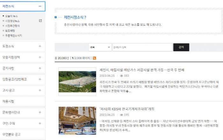This screenshot has height=140, width=223.
Task: Click the RSS feed icon
Action: tap(94, 58)
